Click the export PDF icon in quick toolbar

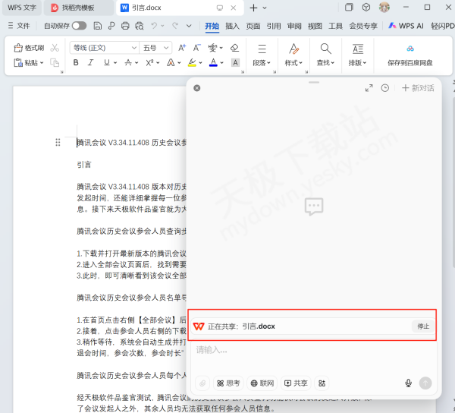coord(111,26)
